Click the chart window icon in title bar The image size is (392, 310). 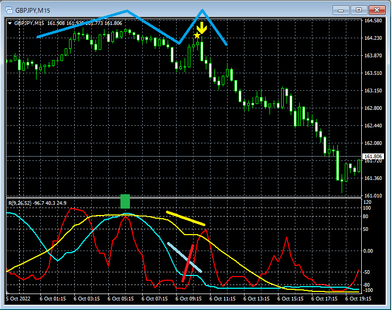click(9, 9)
